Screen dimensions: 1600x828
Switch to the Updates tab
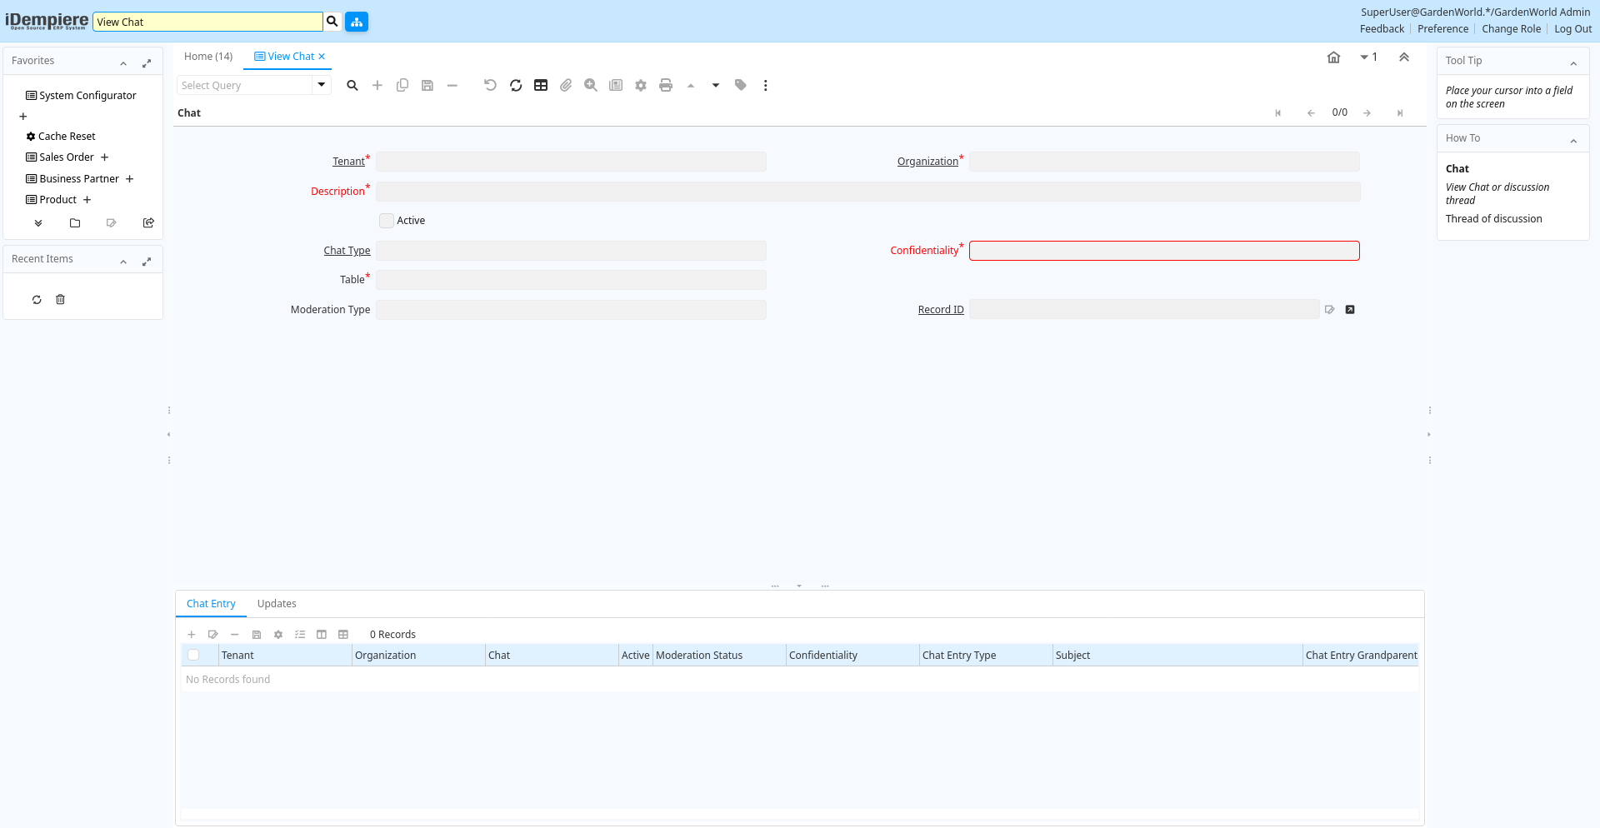click(277, 604)
